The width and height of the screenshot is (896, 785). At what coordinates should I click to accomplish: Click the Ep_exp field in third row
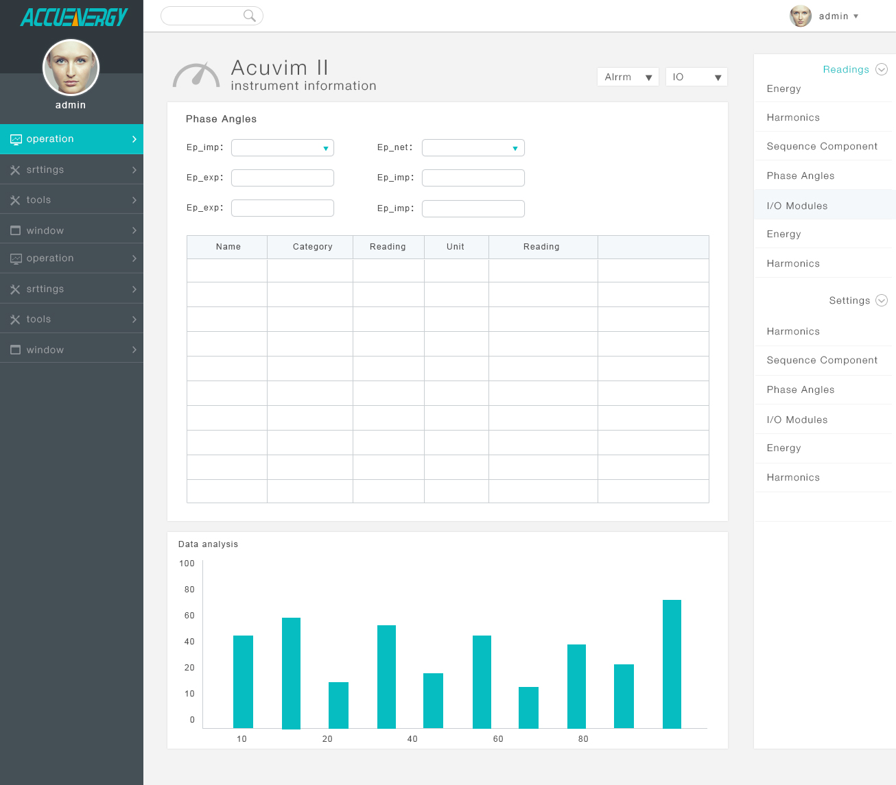pos(283,208)
